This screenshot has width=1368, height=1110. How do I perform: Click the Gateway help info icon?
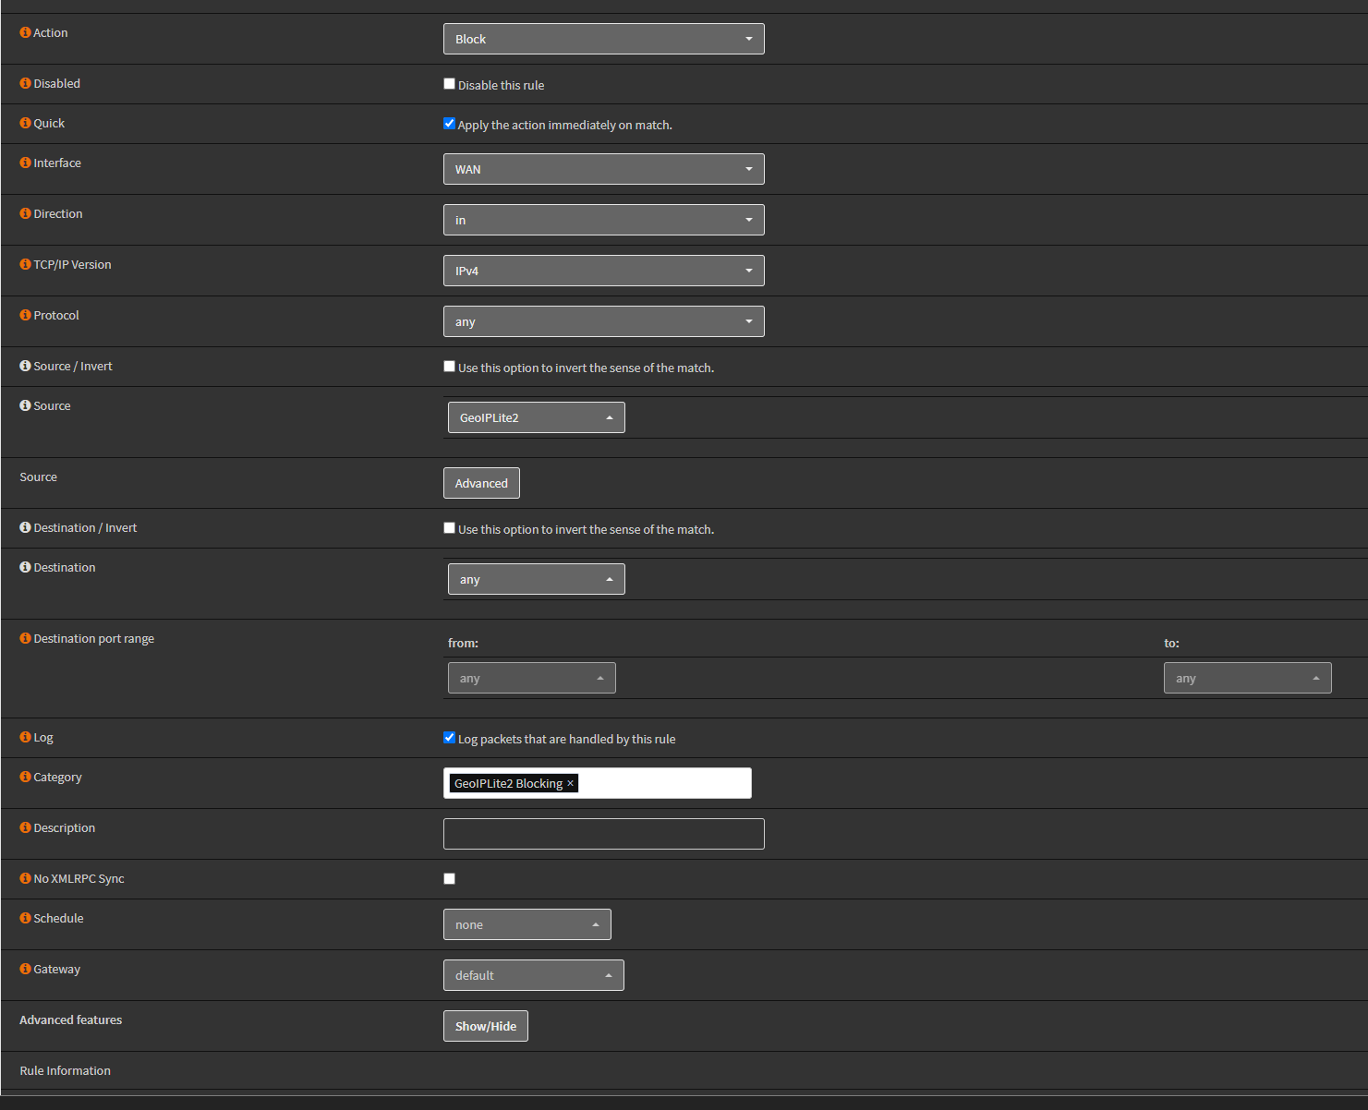click(x=25, y=969)
